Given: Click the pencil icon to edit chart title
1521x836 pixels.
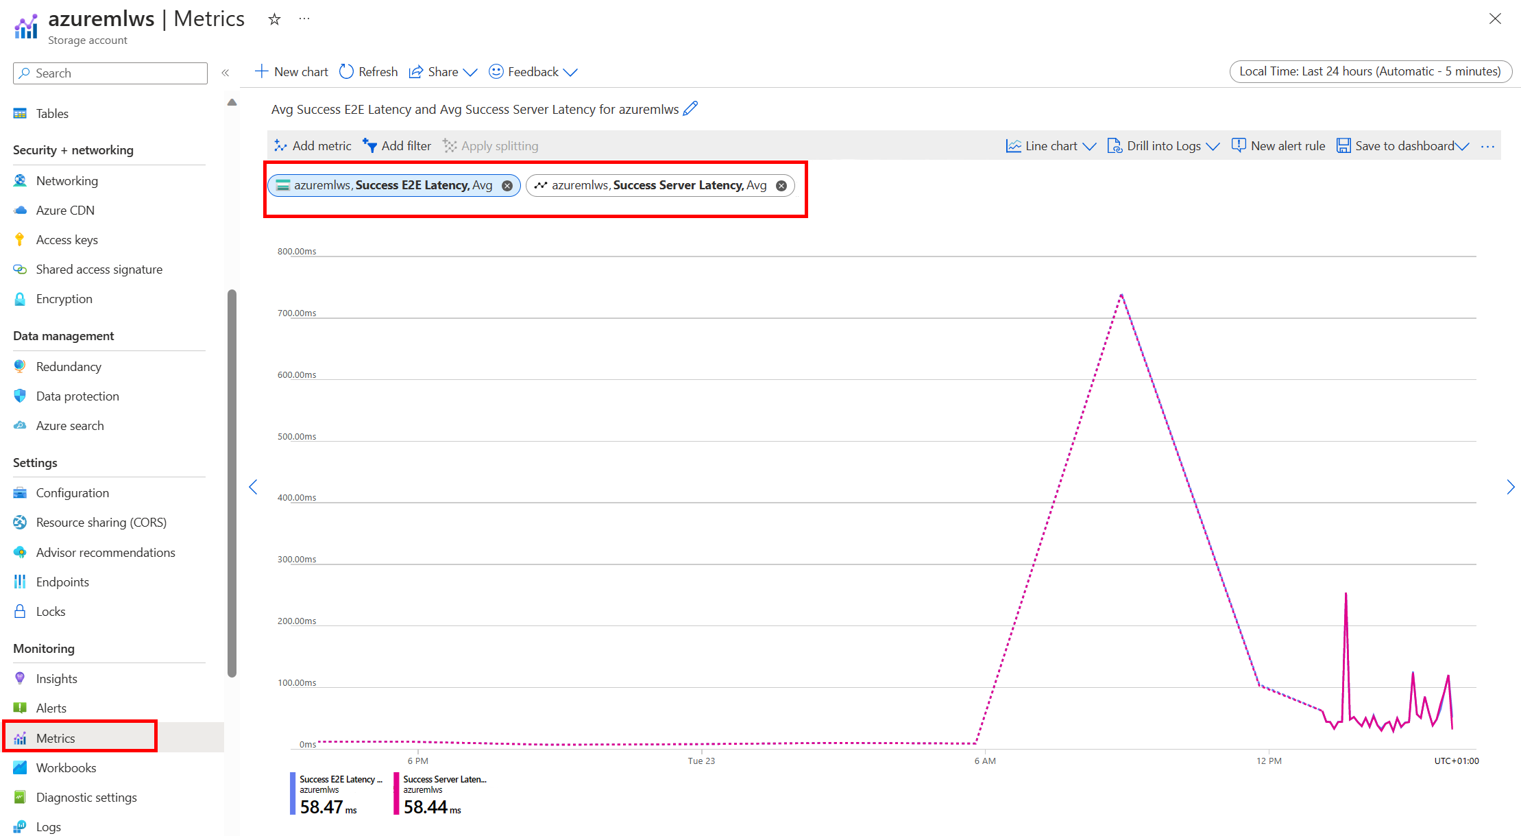Looking at the screenshot, I should 690,109.
